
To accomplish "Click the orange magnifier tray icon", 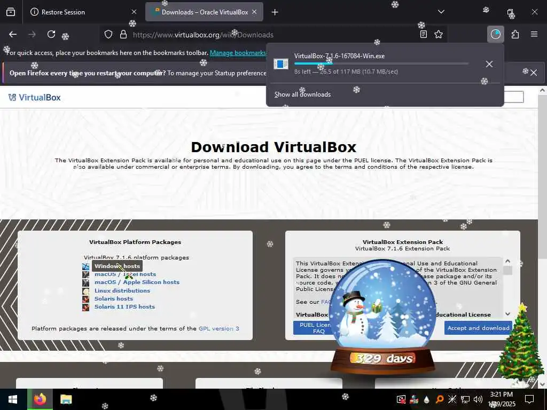I will [440, 399].
